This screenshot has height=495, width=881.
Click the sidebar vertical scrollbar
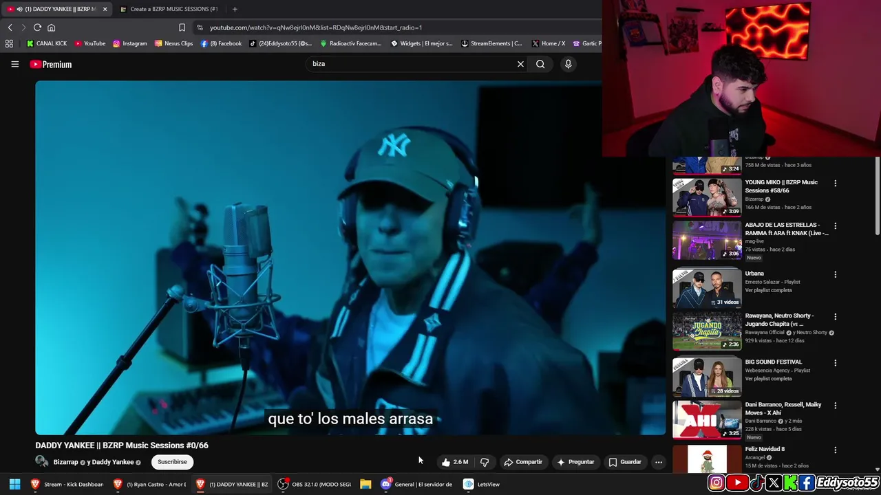pyautogui.click(x=877, y=196)
